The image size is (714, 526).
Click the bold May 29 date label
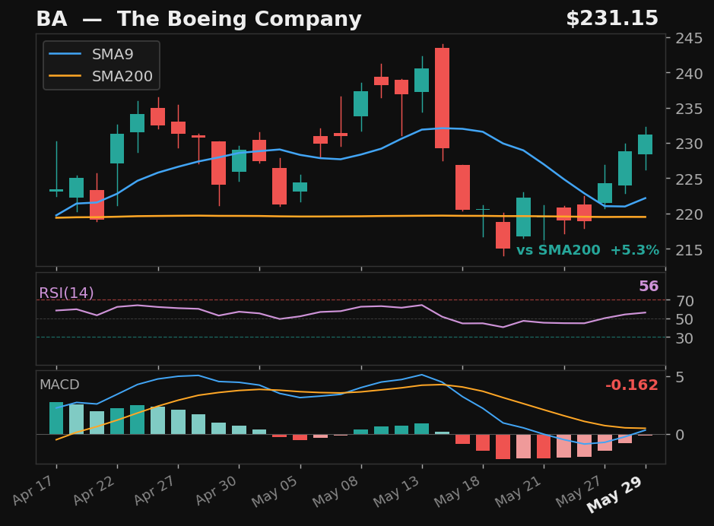click(x=614, y=495)
